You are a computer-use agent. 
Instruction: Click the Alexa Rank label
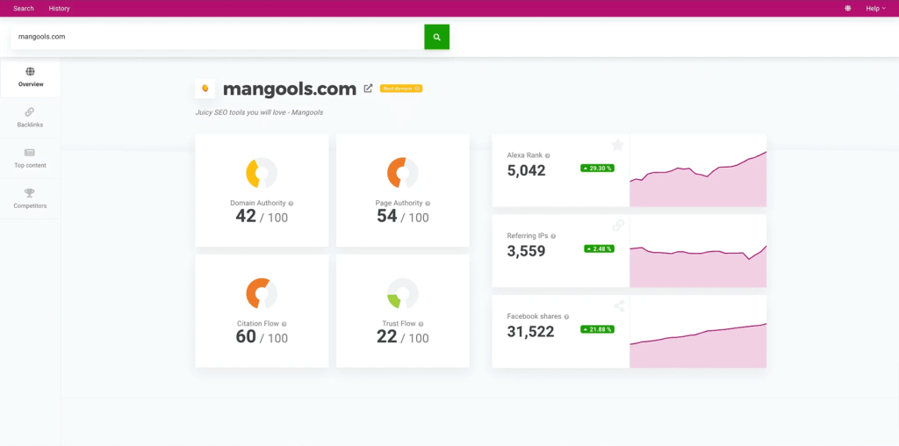[x=525, y=155]
